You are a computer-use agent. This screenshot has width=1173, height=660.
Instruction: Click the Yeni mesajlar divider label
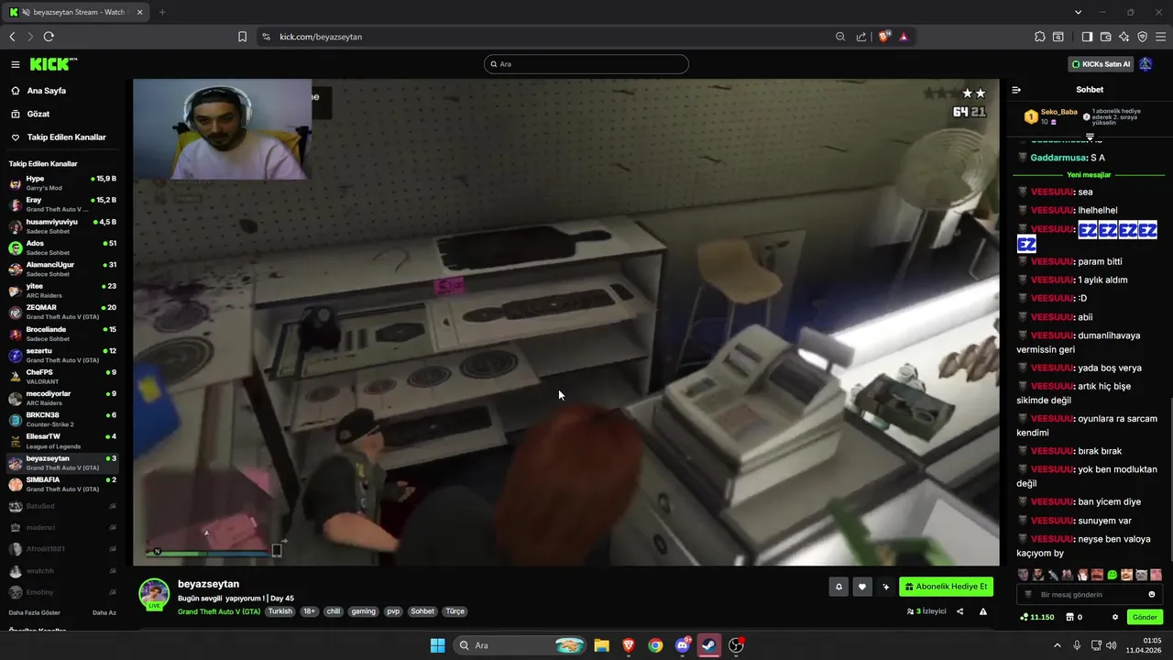click(x=1089, y=174)
